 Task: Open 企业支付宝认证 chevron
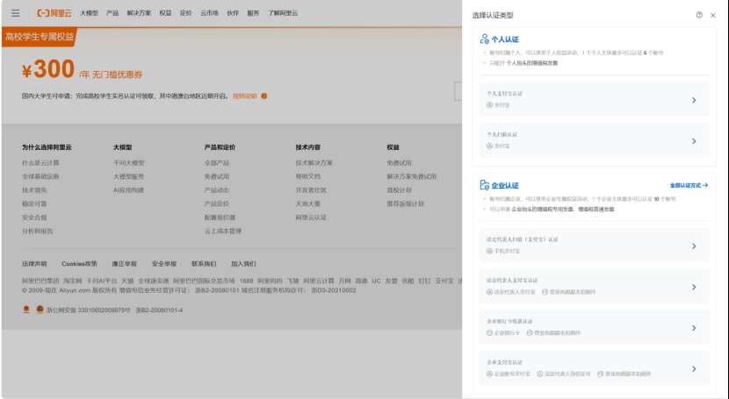[694, 369]
